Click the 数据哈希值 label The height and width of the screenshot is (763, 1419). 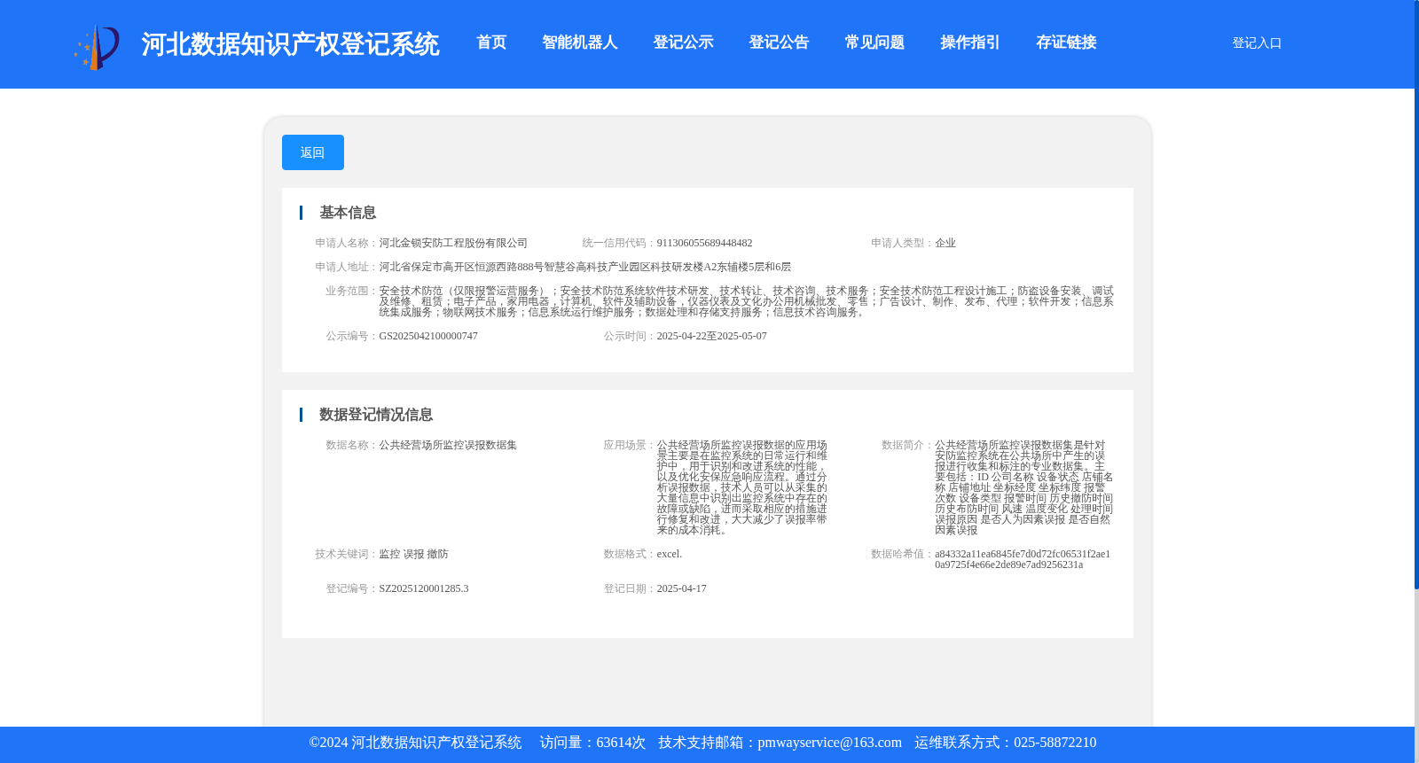[x=901, y=554]
